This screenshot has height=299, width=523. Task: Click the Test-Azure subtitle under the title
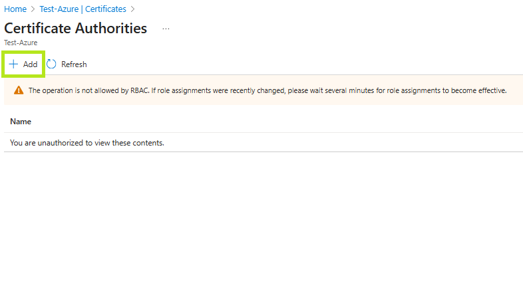(x=21, y=43)
